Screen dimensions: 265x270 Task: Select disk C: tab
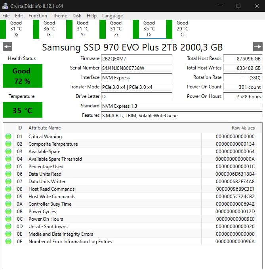(183, 29)
